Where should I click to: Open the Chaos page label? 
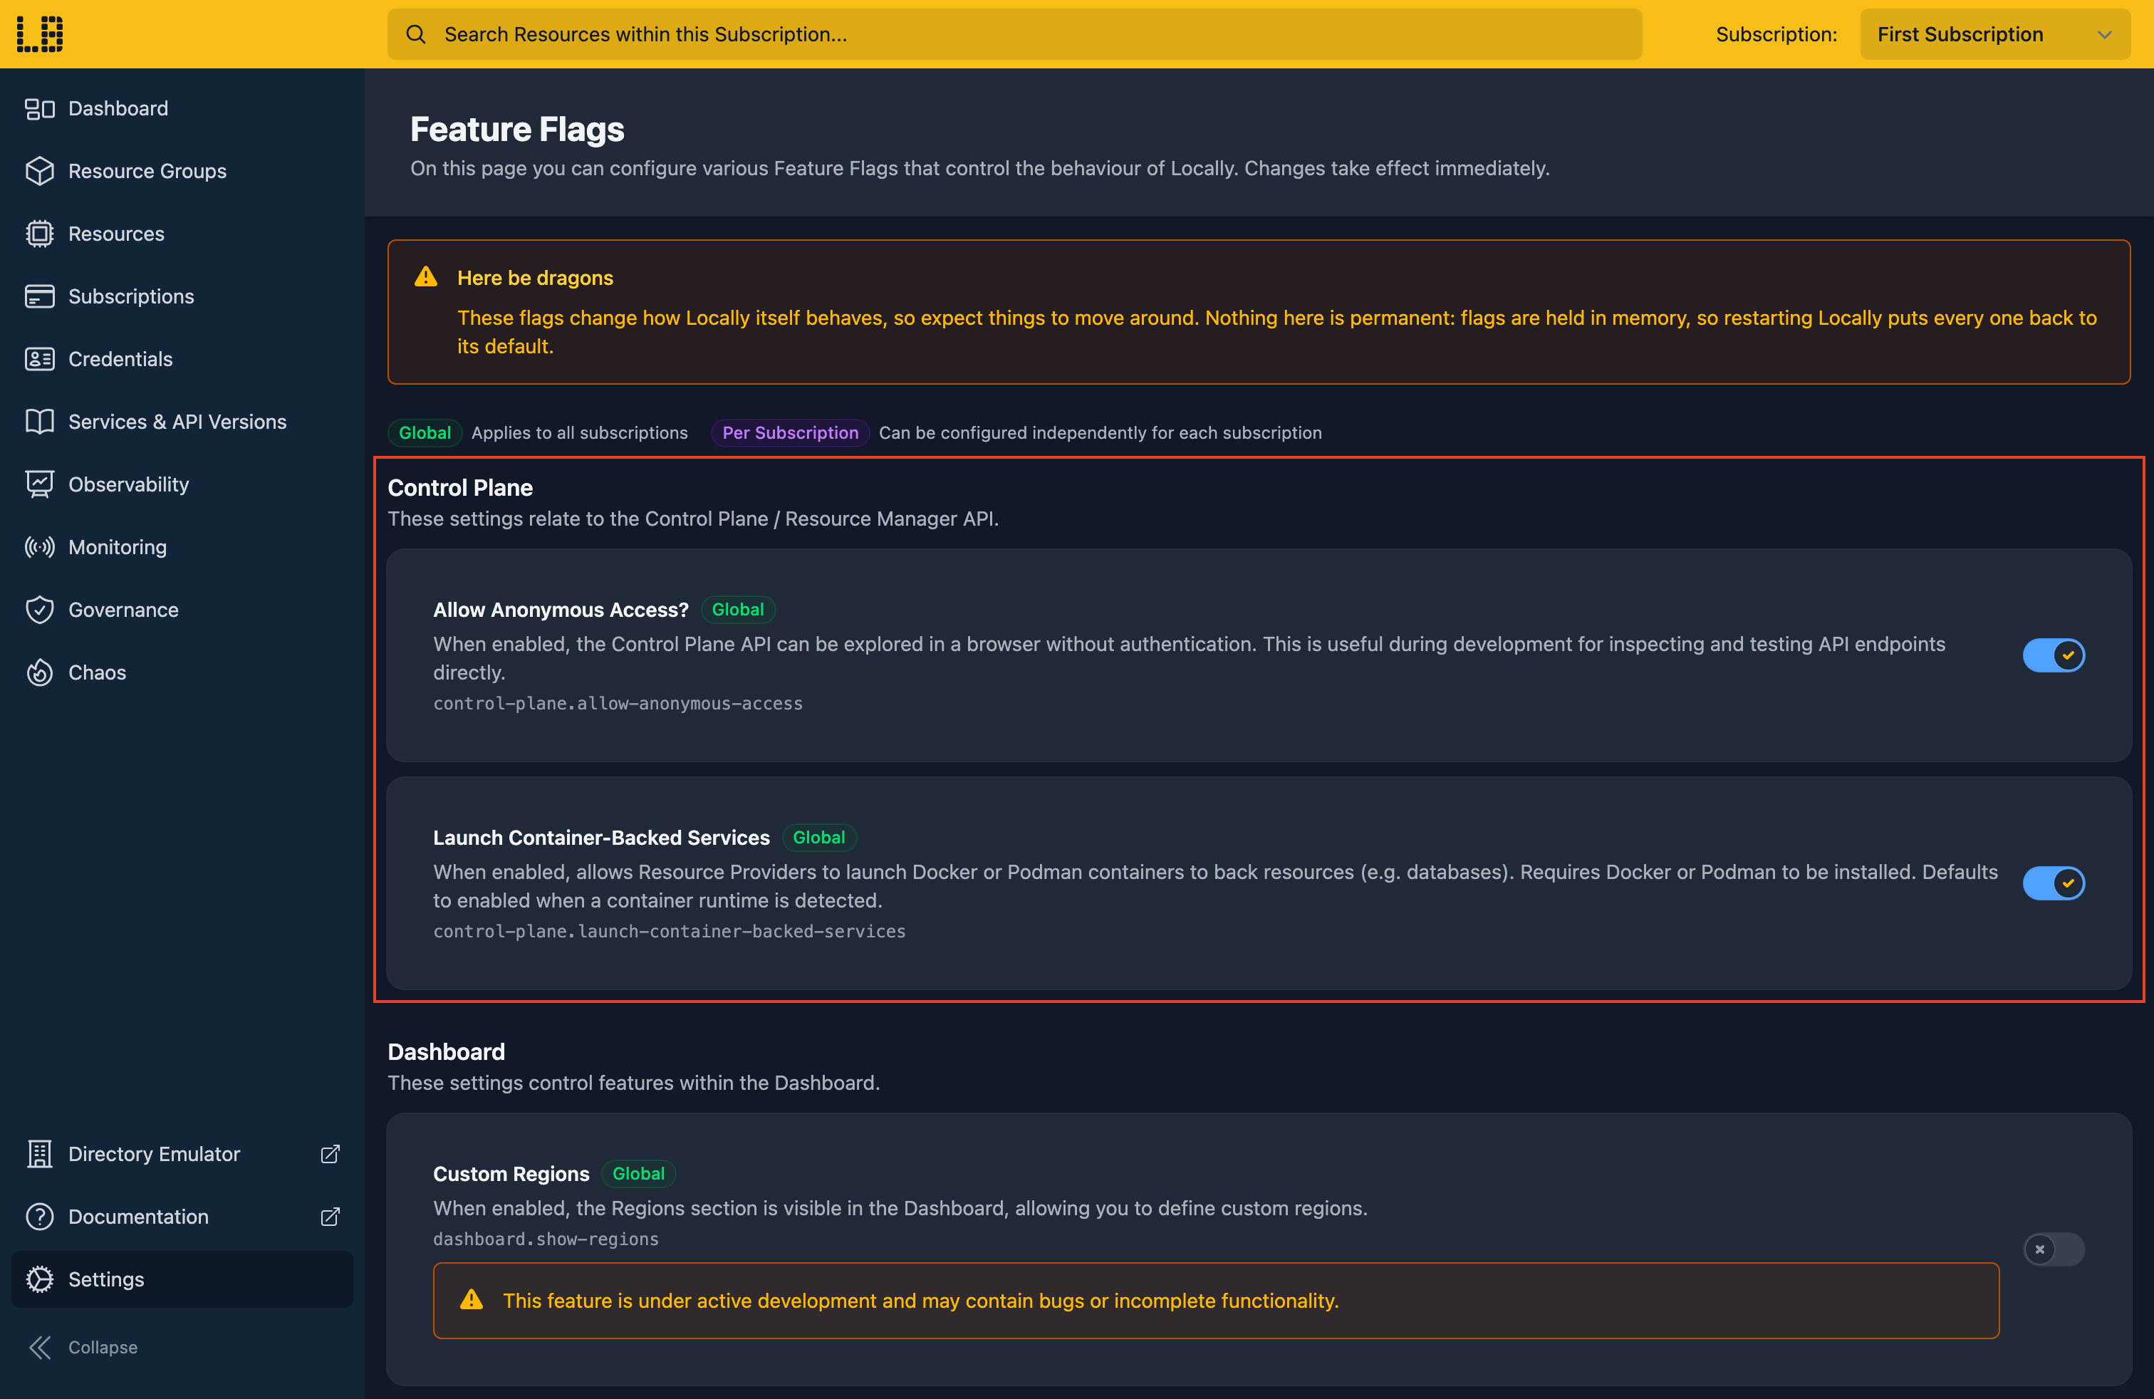(97, 672)
